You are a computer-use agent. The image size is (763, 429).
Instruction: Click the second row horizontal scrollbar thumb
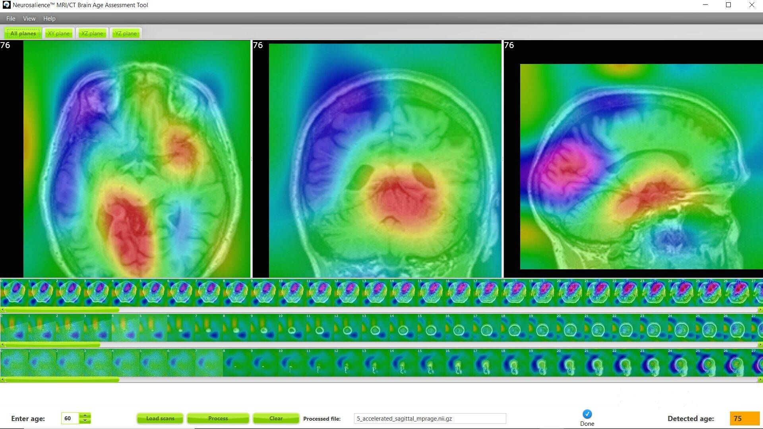tap(52, 345)
